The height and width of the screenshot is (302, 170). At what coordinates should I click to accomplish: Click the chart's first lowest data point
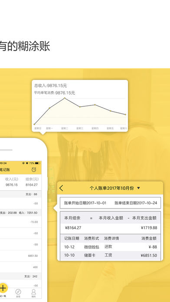click(x=34, y=124)
